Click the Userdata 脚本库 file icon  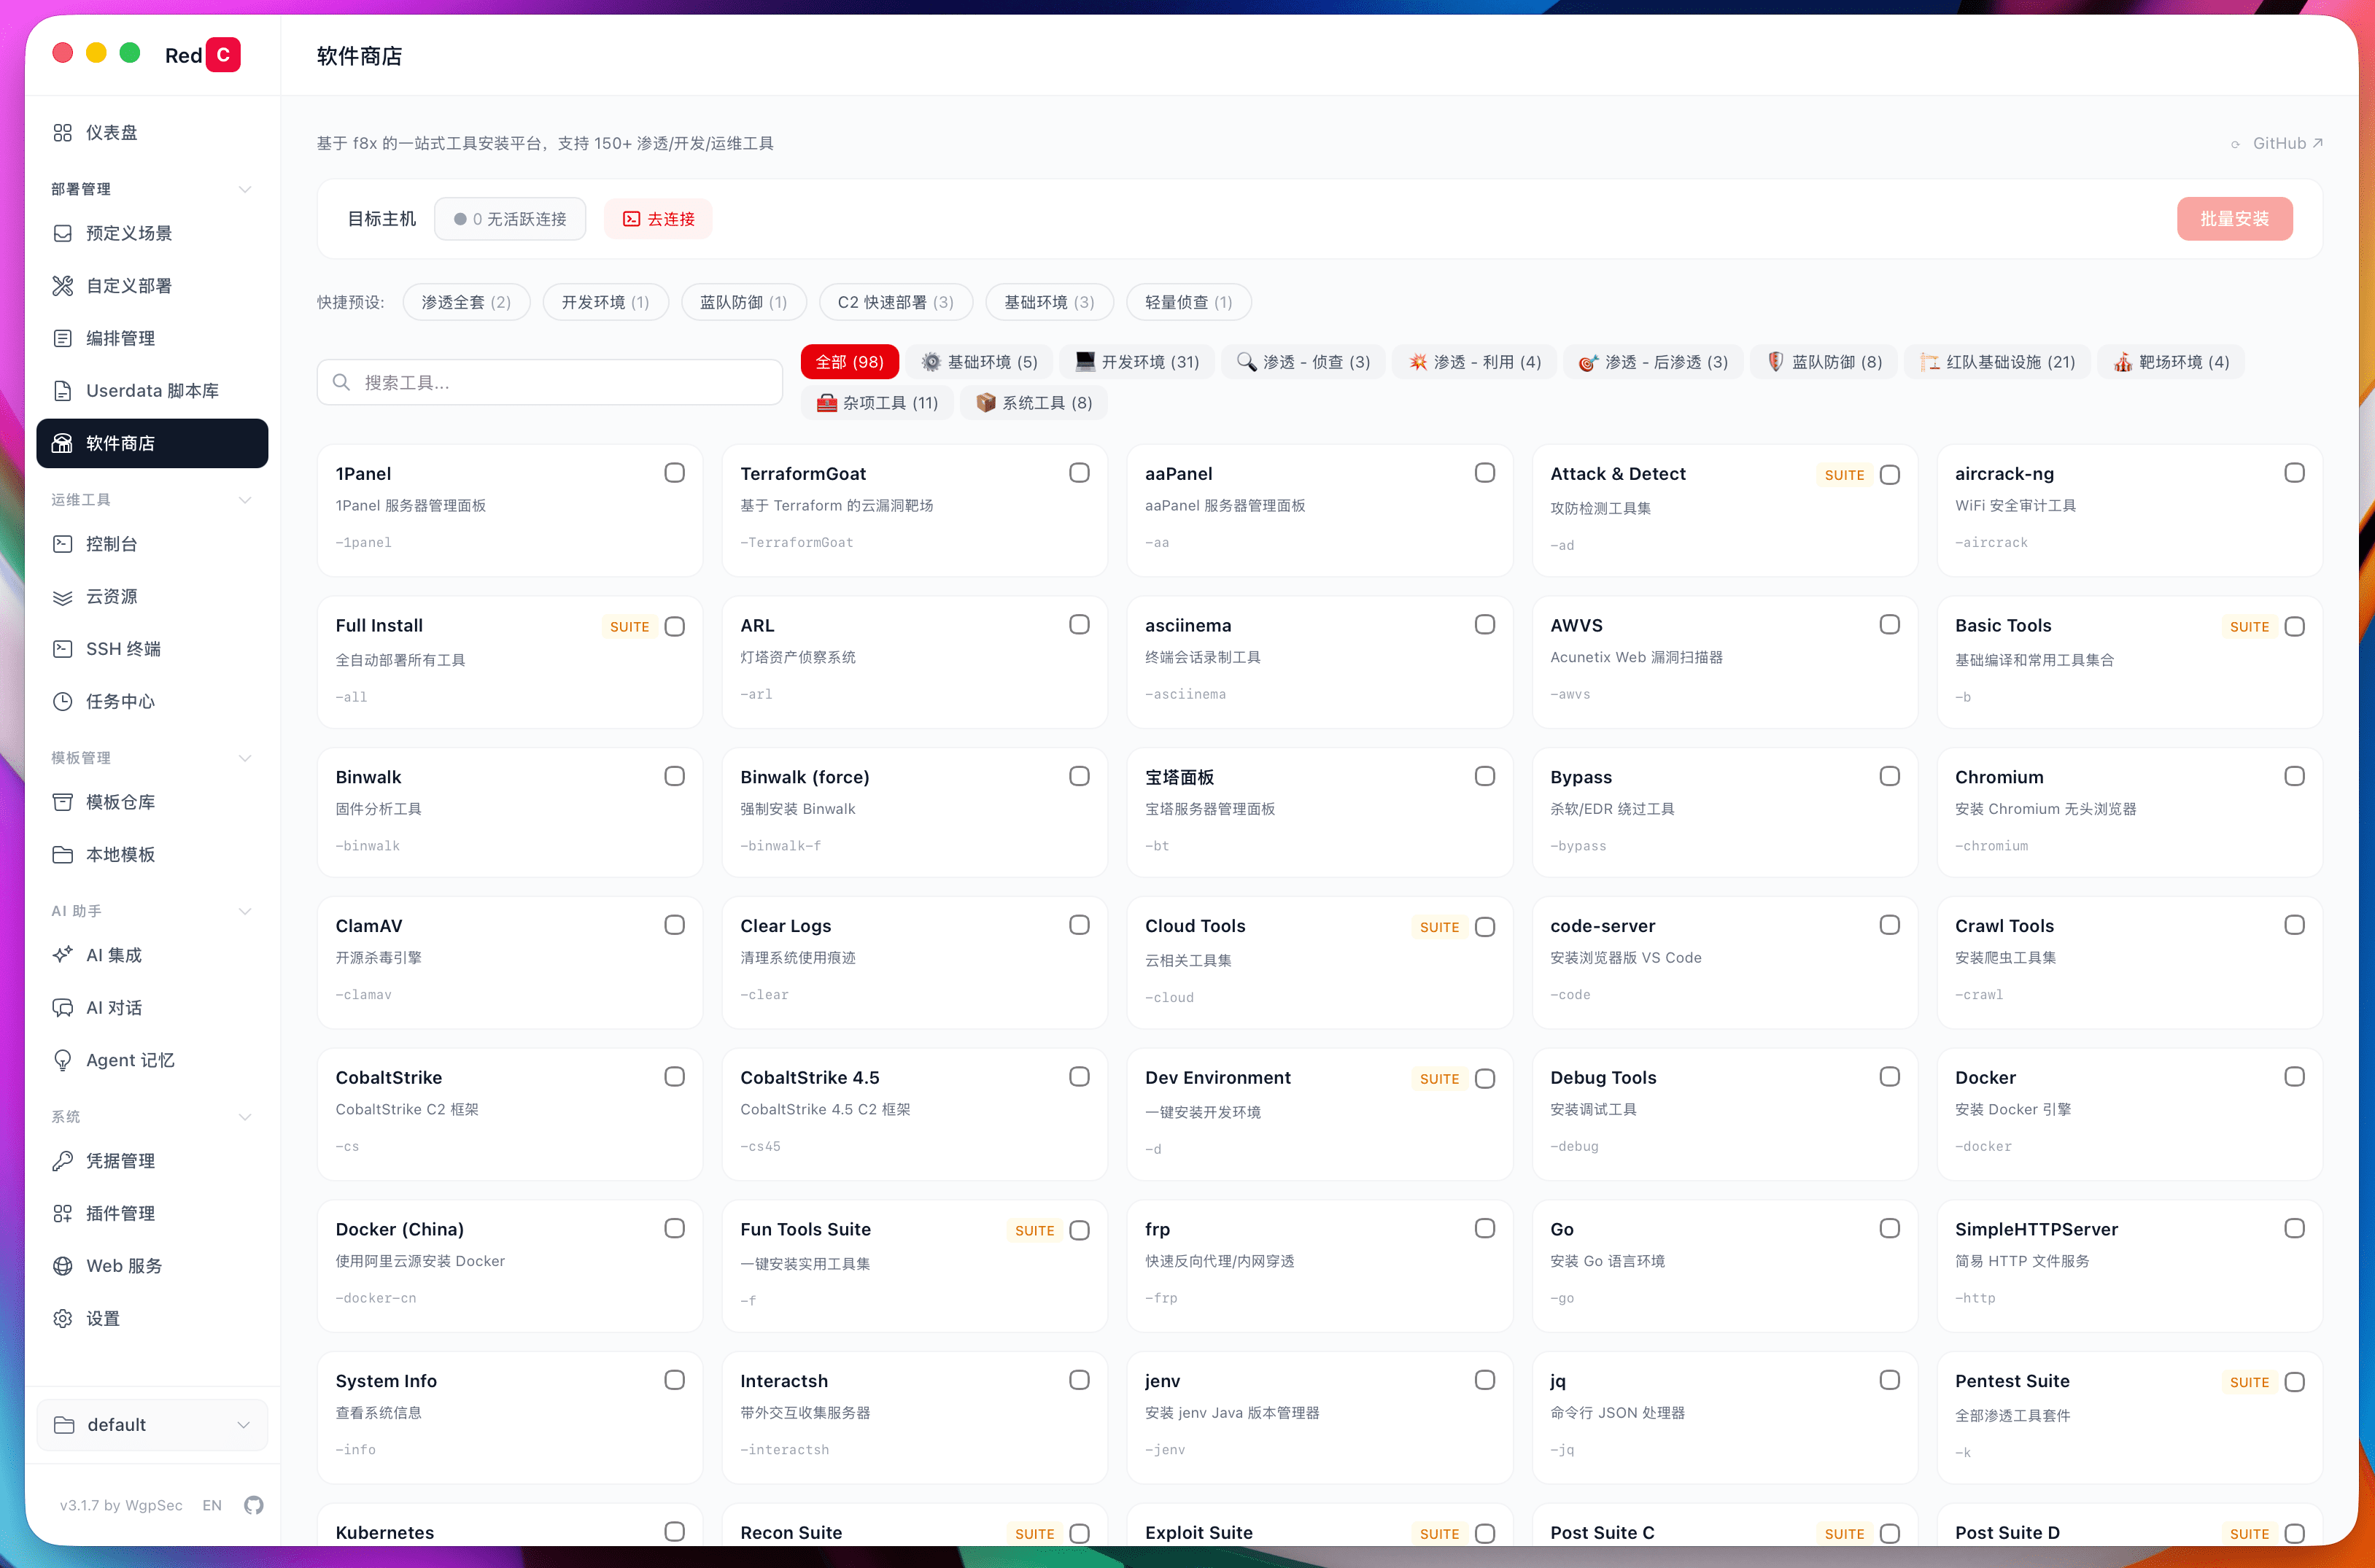click(x=62, y=391)
